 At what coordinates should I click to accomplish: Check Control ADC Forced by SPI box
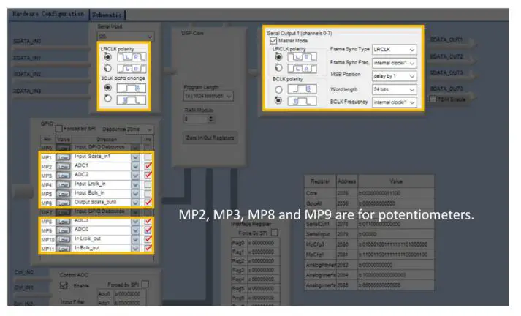(145, 284)
